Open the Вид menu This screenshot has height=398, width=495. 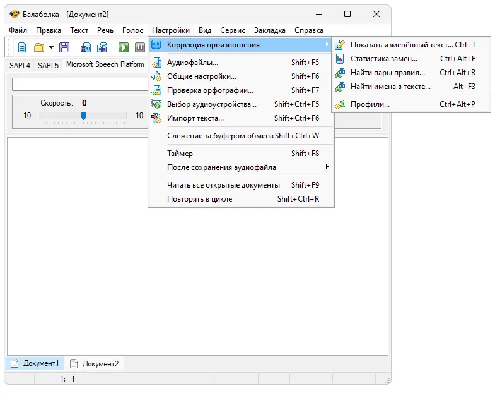(205, 30)
